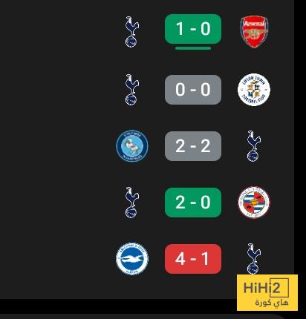Open the gray 0 - 0 score

(193, 90)
